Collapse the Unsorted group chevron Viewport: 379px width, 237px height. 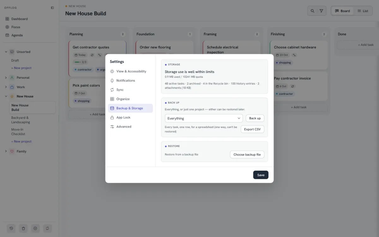(6, 52)
